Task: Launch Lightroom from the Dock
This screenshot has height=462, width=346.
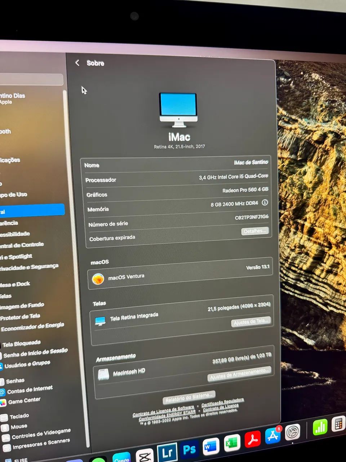Action: coord(168,452)
